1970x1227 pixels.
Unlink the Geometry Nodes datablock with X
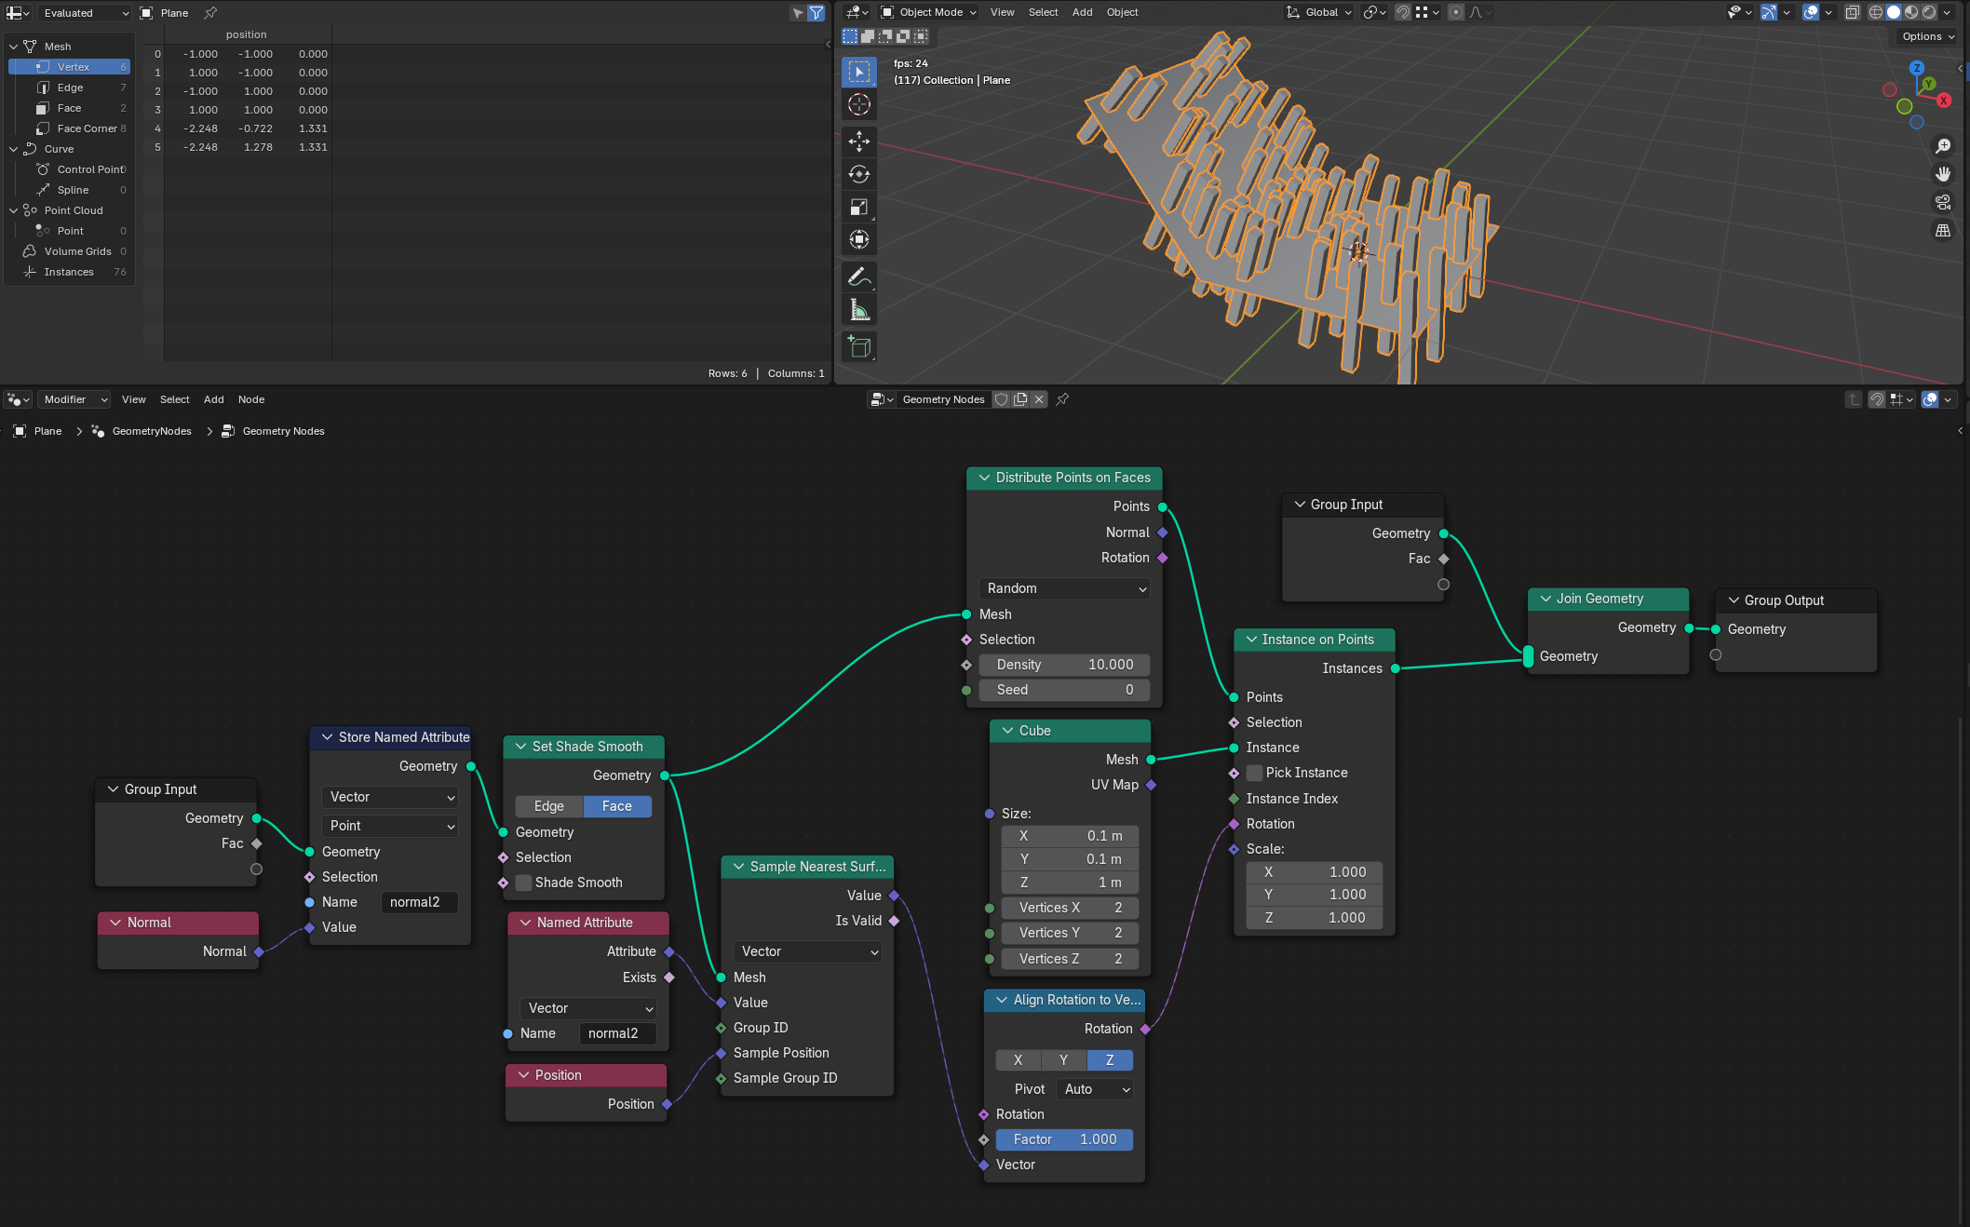pyautogui.click(x=1039, y=399)
